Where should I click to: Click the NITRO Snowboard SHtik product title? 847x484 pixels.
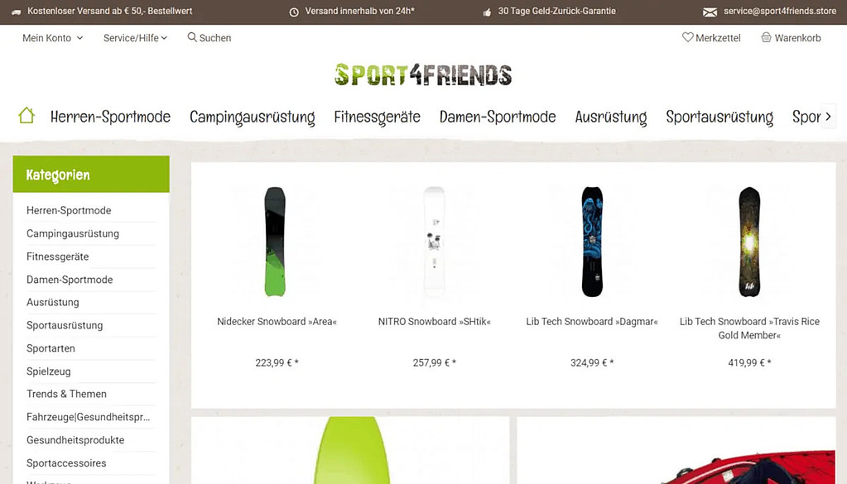(x=435, y=322)
